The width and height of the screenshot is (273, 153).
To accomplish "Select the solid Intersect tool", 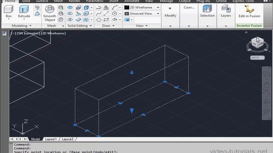I will tap(70, 20).
